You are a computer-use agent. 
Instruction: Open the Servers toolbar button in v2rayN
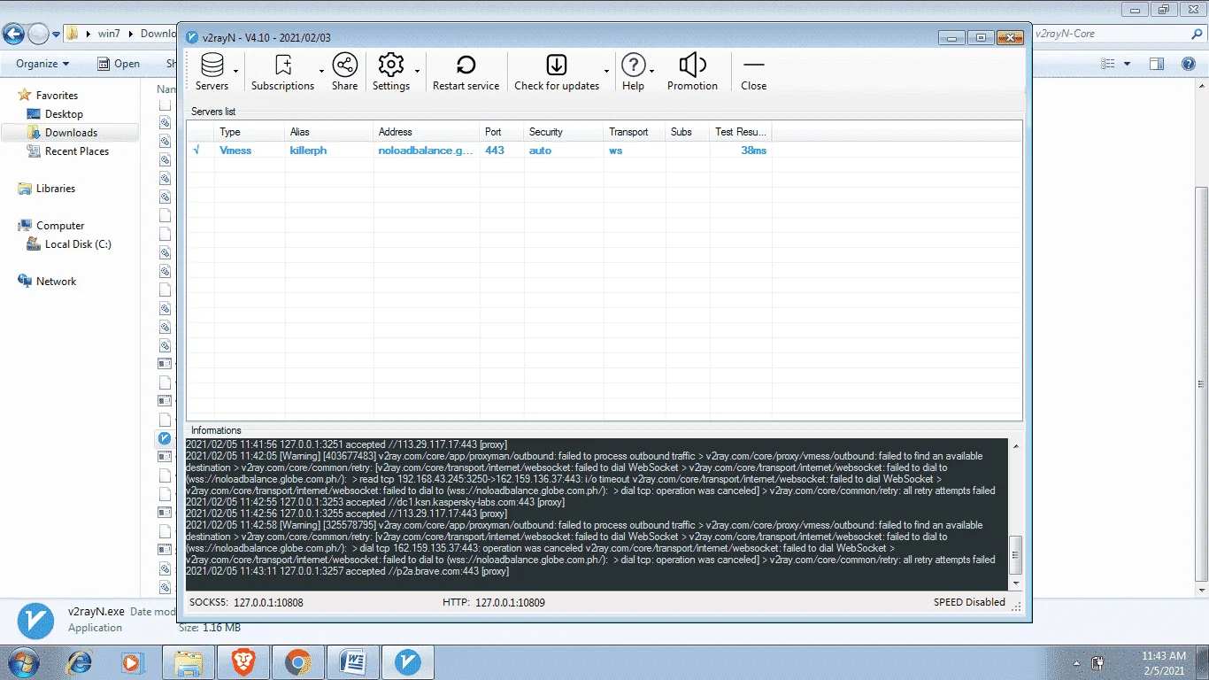(212, 71)
